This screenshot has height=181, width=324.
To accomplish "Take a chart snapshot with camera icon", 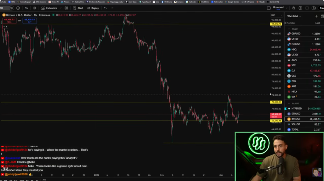I will 314,8.
